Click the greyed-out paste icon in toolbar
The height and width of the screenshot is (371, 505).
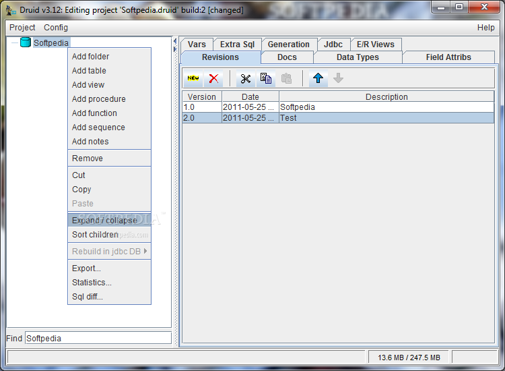point(286,78)
